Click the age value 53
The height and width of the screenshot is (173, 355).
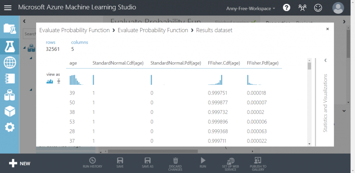coord(72,122)
